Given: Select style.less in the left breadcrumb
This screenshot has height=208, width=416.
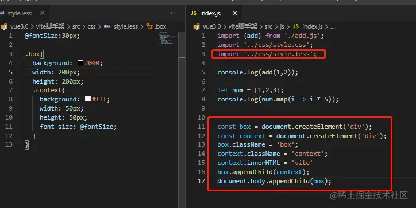Looking at the screenshot, I should [x=126, y=26].
